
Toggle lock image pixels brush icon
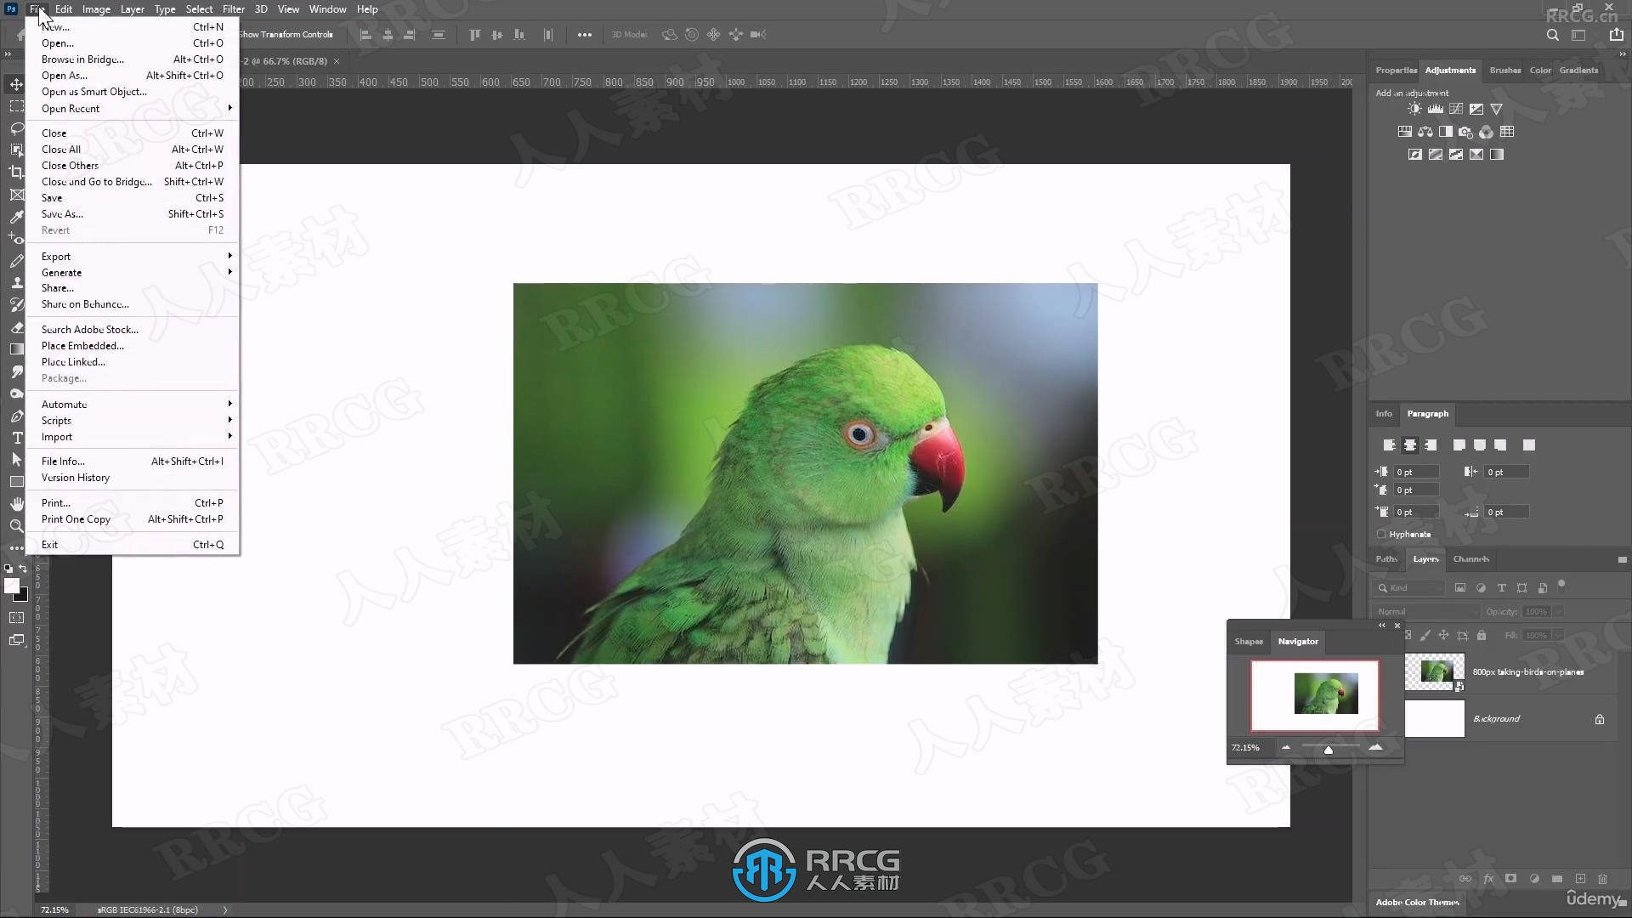tap(1425, 635)
